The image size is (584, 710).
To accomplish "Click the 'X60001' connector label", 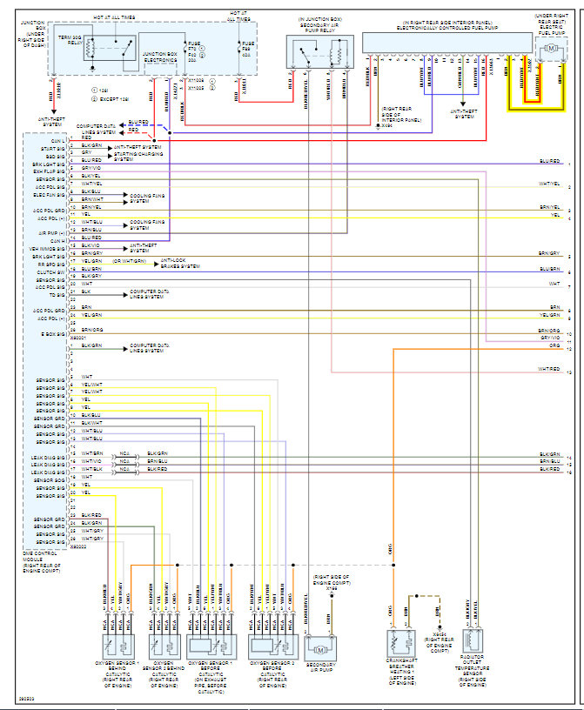I will pyautogui.click(x=78, y=338).
